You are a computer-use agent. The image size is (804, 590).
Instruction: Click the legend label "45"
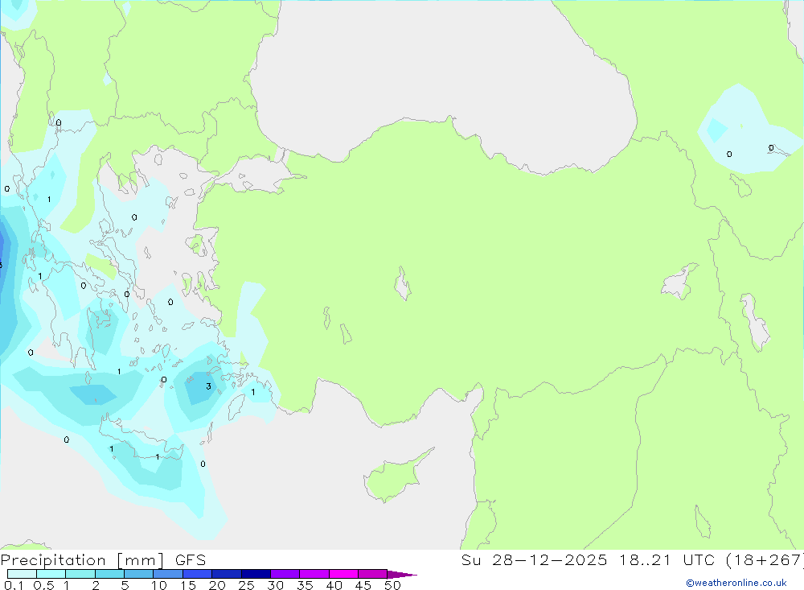point(363,585)
